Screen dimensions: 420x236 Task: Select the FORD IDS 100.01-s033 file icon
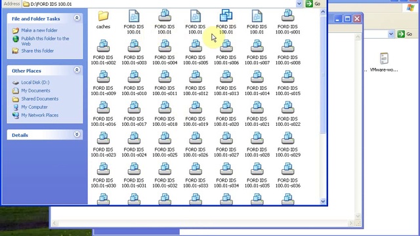196,169
